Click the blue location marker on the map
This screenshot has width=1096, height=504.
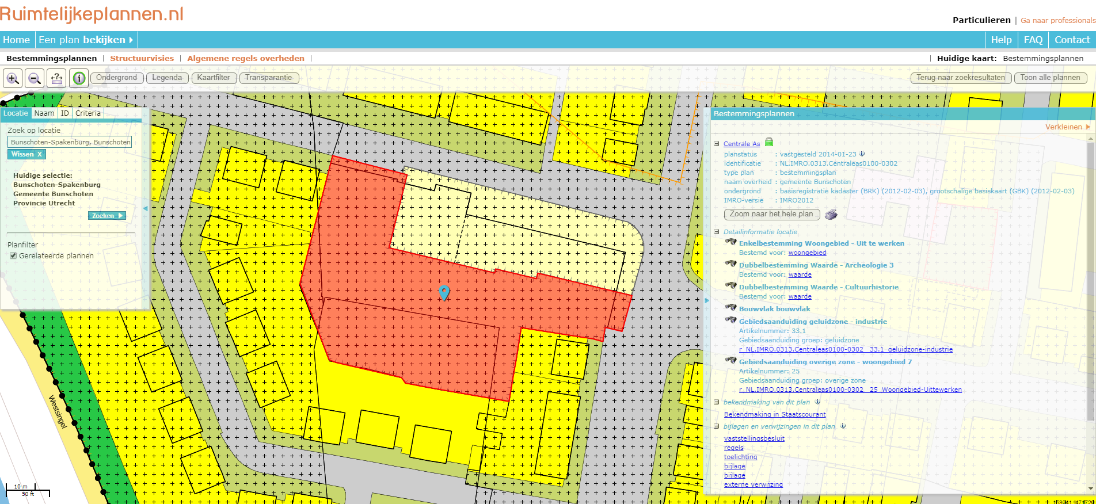pyautogui.click(x=444, y=292)
